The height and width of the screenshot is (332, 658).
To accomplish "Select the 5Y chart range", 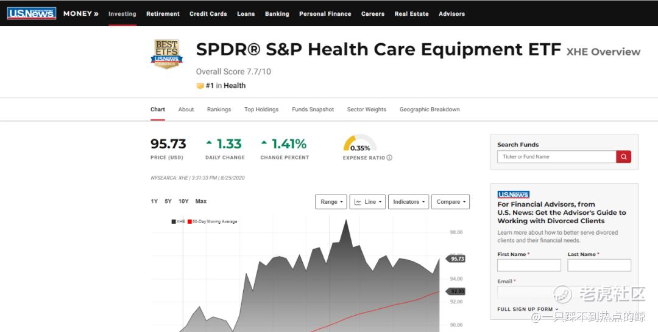I will click(168, 201).
